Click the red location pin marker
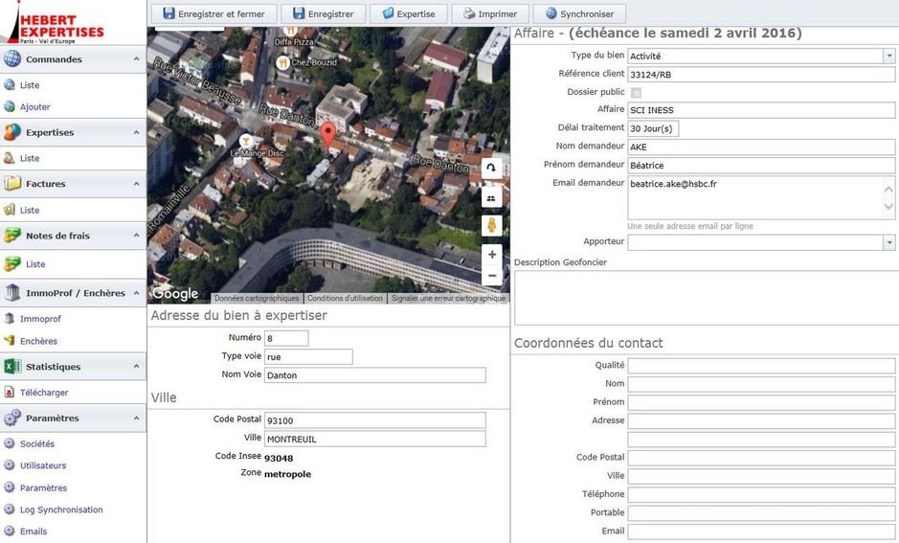899x543 pixels. [328, 135]
